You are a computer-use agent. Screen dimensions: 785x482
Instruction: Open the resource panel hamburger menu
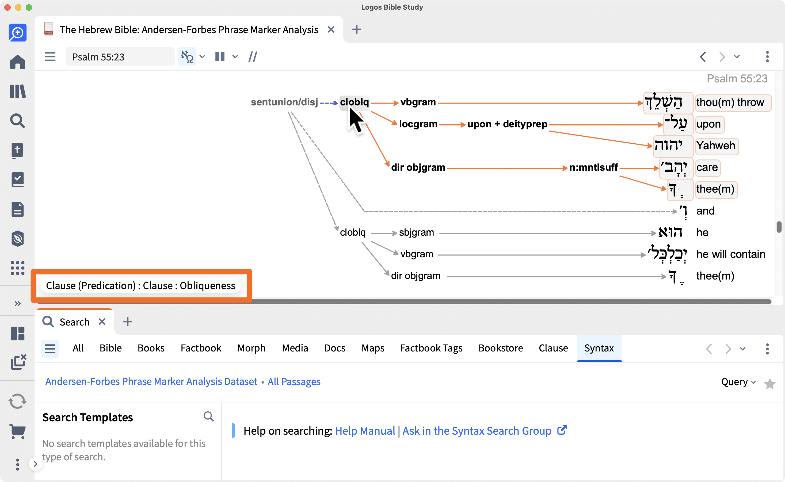pos(50,57)
